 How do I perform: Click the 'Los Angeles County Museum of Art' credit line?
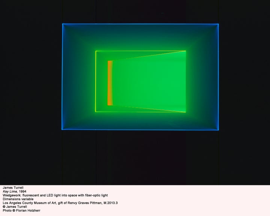pyautogui.click(x=60, y=203)
